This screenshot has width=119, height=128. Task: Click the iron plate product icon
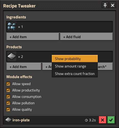pyautogui.click(x=12, y=57)
